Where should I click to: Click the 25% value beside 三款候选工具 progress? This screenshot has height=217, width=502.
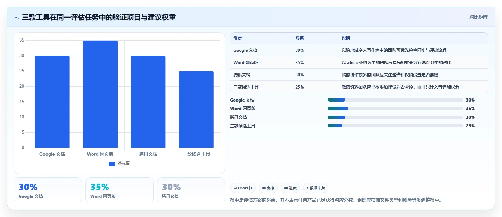[x=470, y=126]
